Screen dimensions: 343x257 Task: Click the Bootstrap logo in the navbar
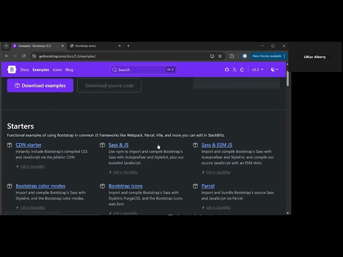pos(12,70)
